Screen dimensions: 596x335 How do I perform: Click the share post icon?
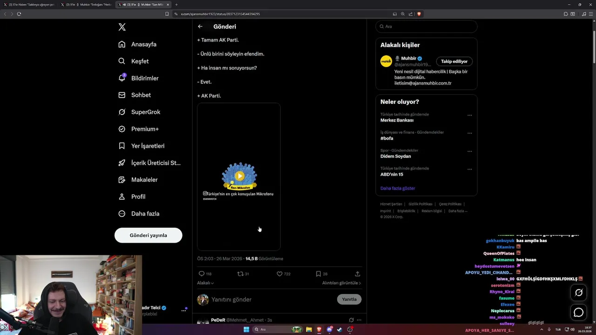coord(358,274)
